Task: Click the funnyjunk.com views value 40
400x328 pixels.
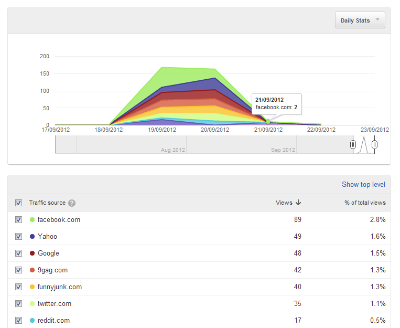Action: click(x=298, y=287)
